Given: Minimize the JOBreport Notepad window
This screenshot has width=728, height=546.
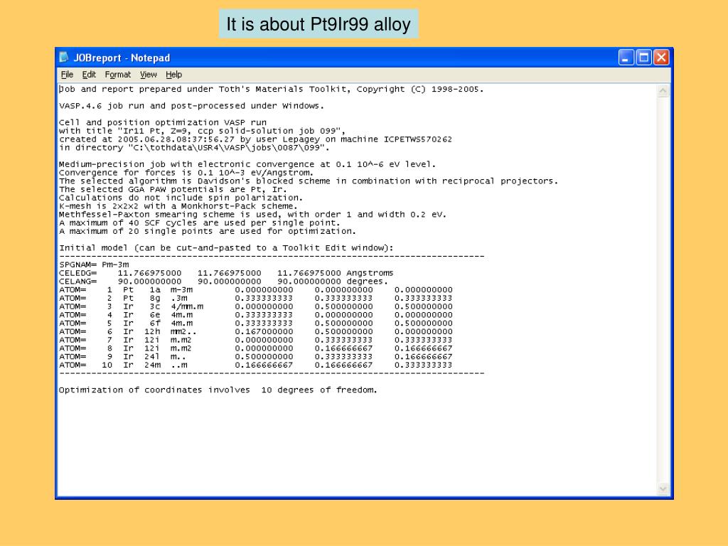Looking at the screenshot, I should point(626,58).
